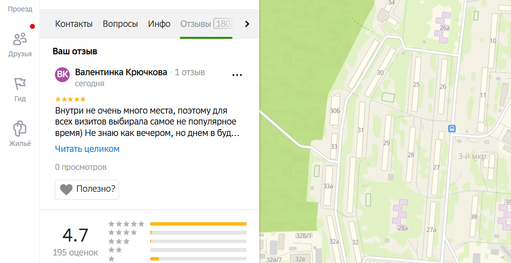The width and height of the screenshot is (511, 263).
Task: Click building 33а on the map
Action: (x=328, y=186)
